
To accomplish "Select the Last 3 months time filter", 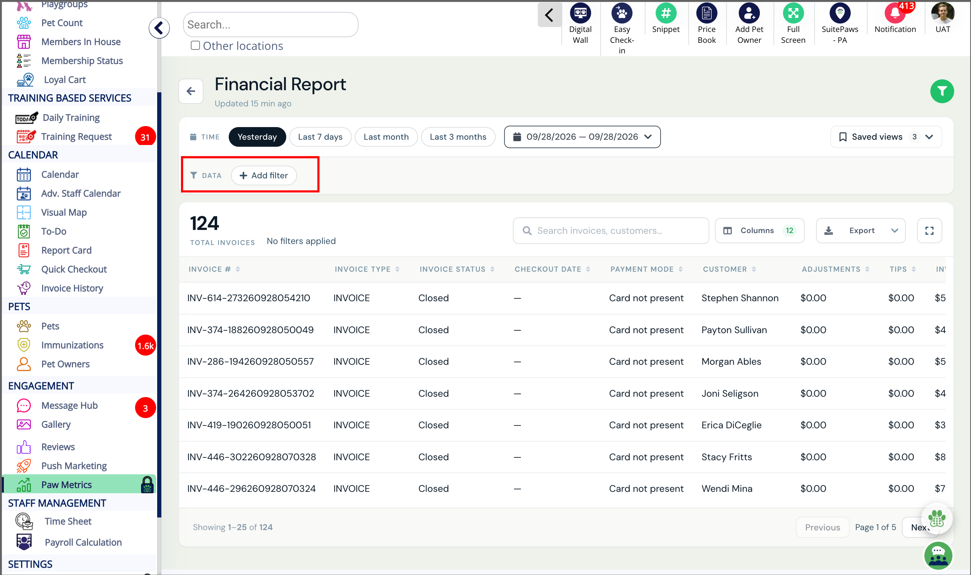I will pos(458,137).
